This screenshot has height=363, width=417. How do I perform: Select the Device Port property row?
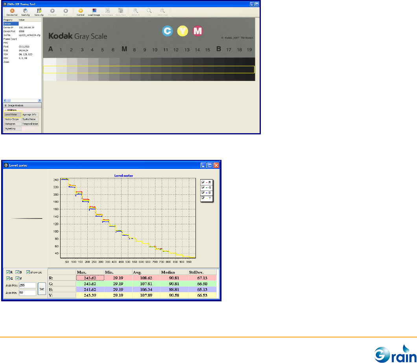22,31
